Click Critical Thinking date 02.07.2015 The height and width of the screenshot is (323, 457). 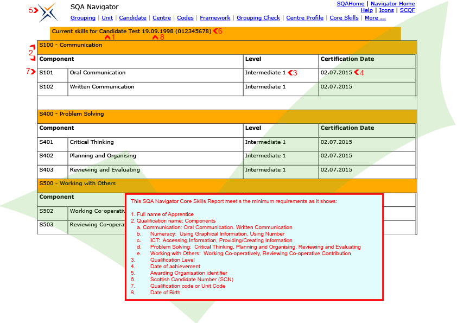coord(367,144)
